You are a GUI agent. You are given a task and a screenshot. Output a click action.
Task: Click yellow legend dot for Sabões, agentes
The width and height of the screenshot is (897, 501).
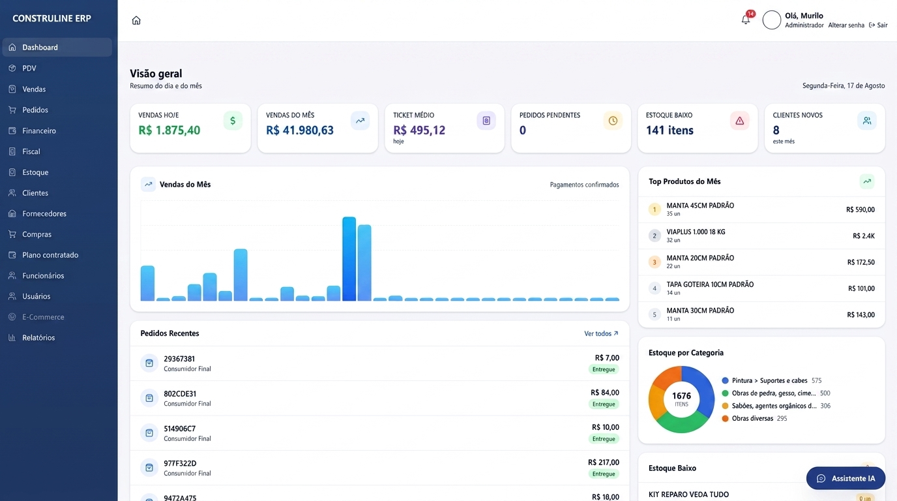coord(726,406)
